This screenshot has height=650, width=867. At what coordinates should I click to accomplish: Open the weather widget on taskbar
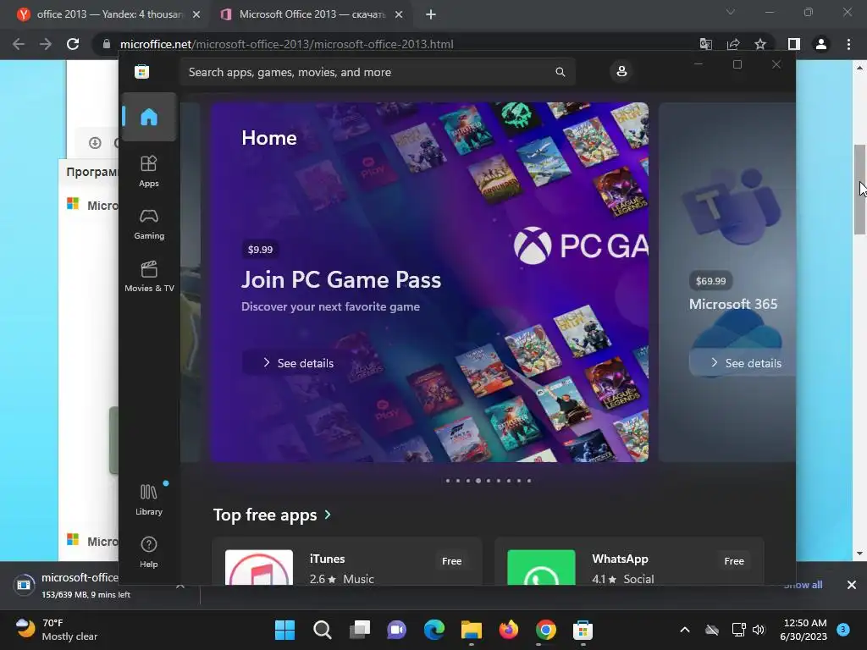tap(57, 630)
